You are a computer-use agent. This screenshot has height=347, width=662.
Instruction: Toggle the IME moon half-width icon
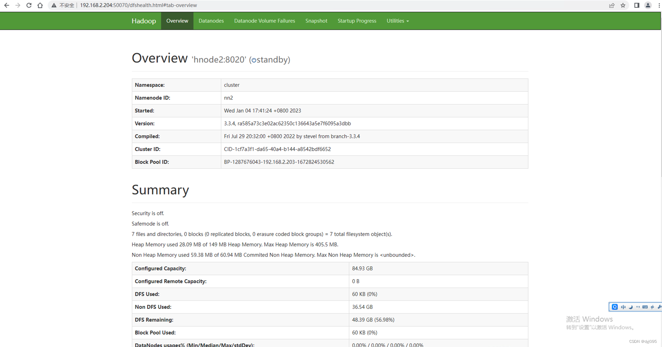[631, 307]
